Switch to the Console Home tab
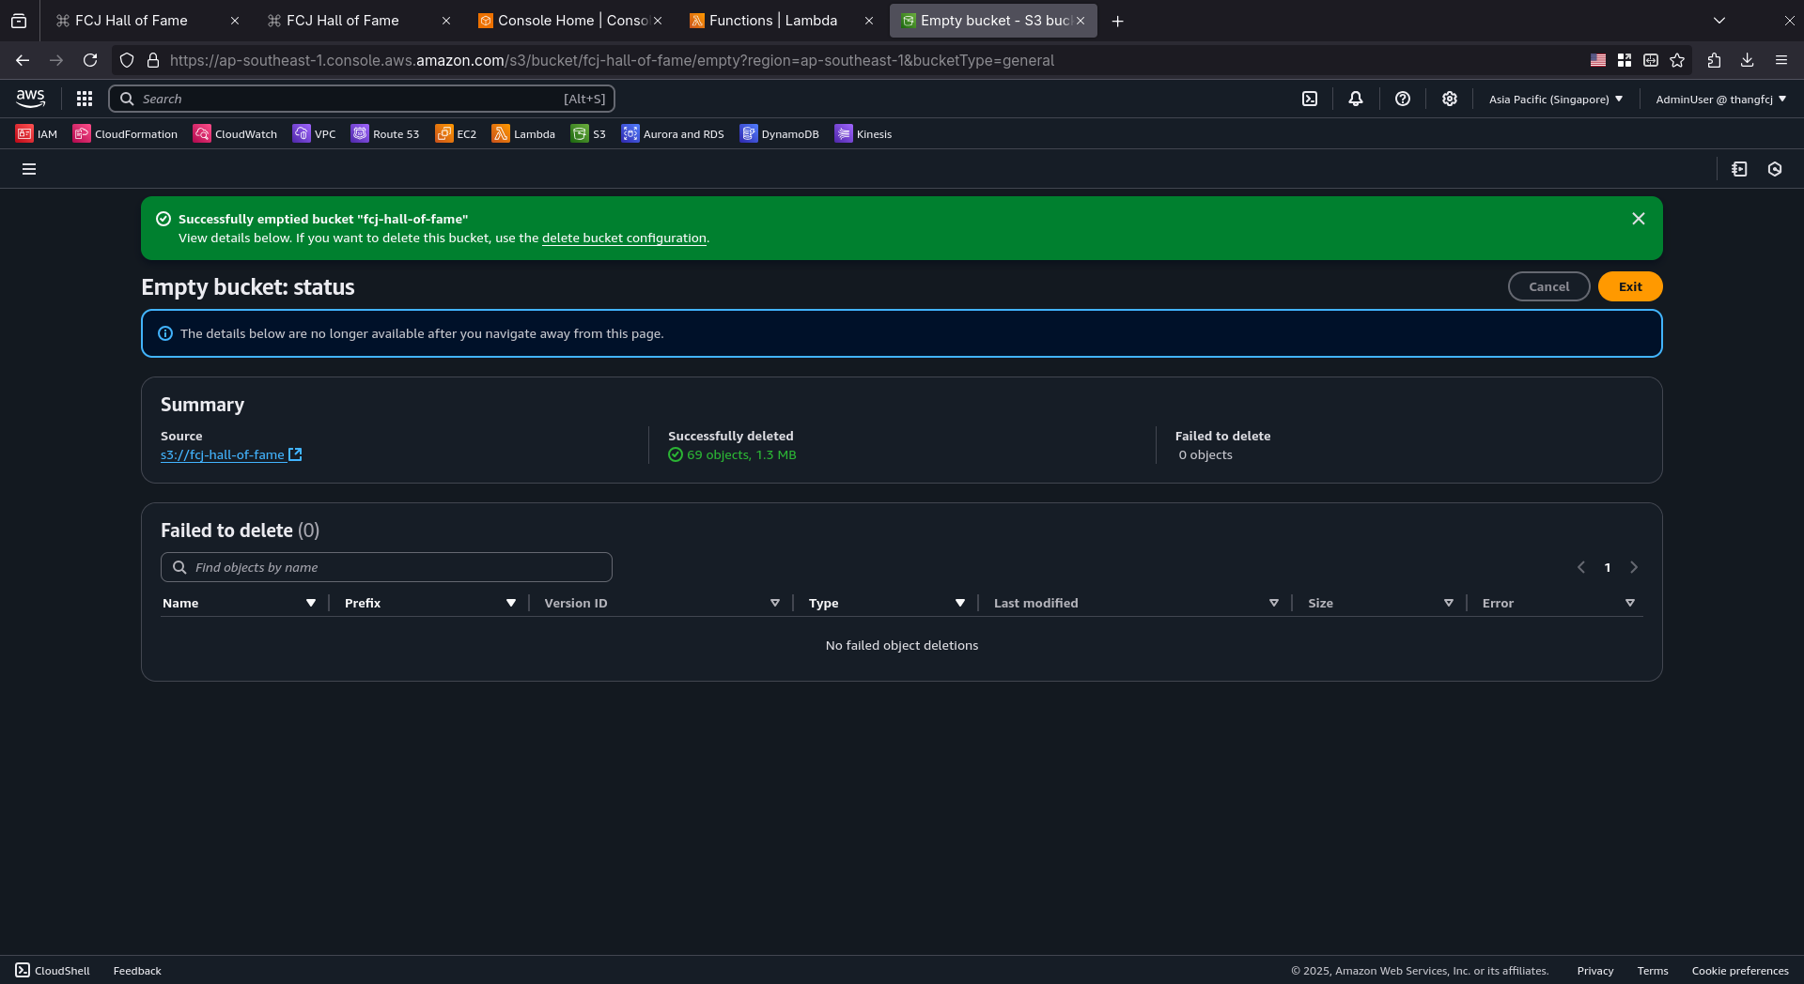This screenshot has height=984, width=1804. [x=568, y=21]
